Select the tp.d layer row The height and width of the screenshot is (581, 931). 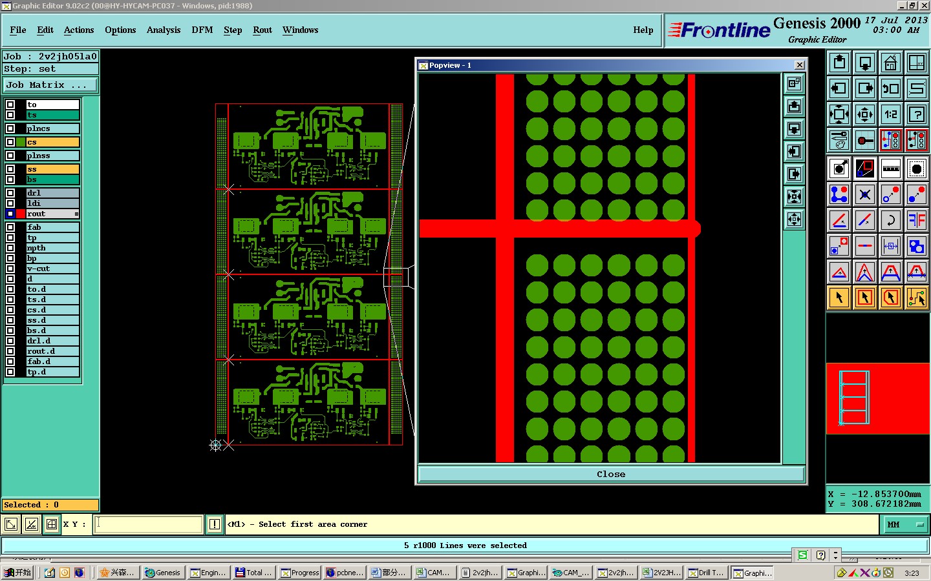click(x=53, y=372)
